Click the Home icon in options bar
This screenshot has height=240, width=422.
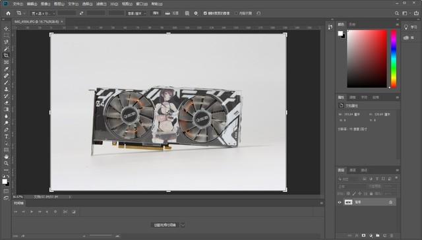click(x=9, y=13)
